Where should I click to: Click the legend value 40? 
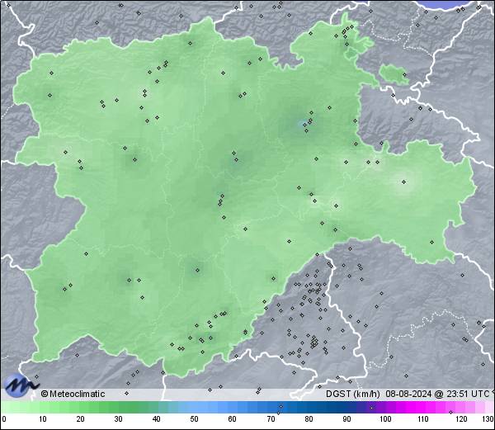(156, 419)
